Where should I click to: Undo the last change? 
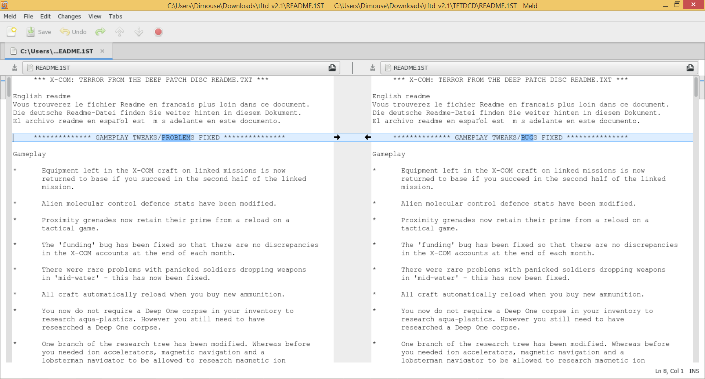pyautogui.click(x=73, y=32)
